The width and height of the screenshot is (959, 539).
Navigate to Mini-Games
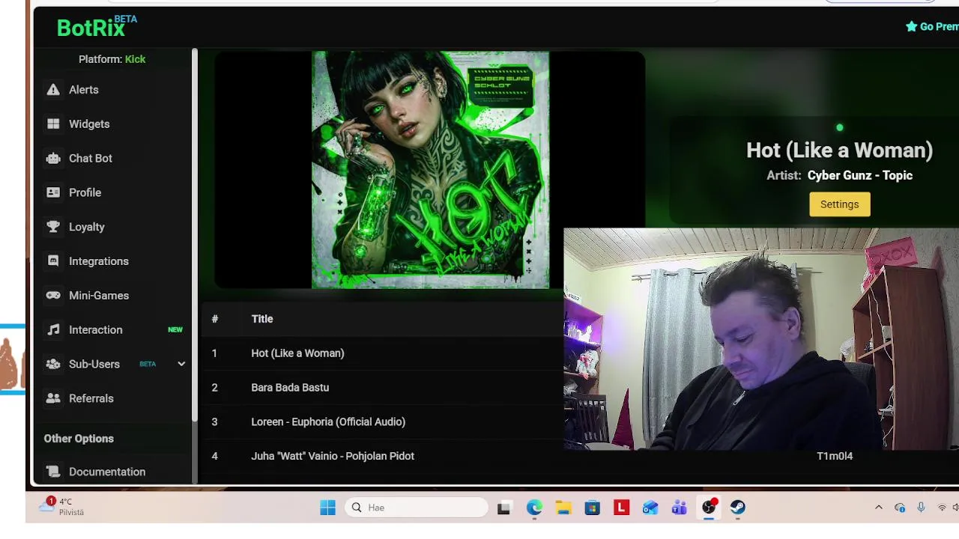[99, 296]
